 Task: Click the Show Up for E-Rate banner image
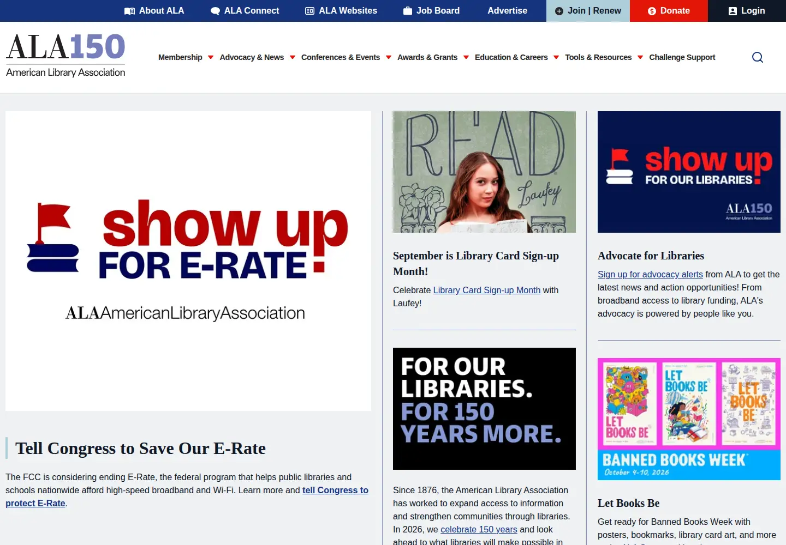click(188, 261)
